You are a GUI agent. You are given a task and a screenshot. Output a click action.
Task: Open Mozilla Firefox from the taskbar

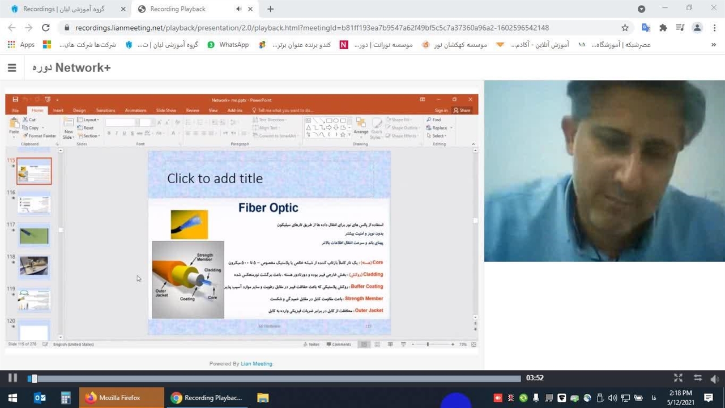113,398
